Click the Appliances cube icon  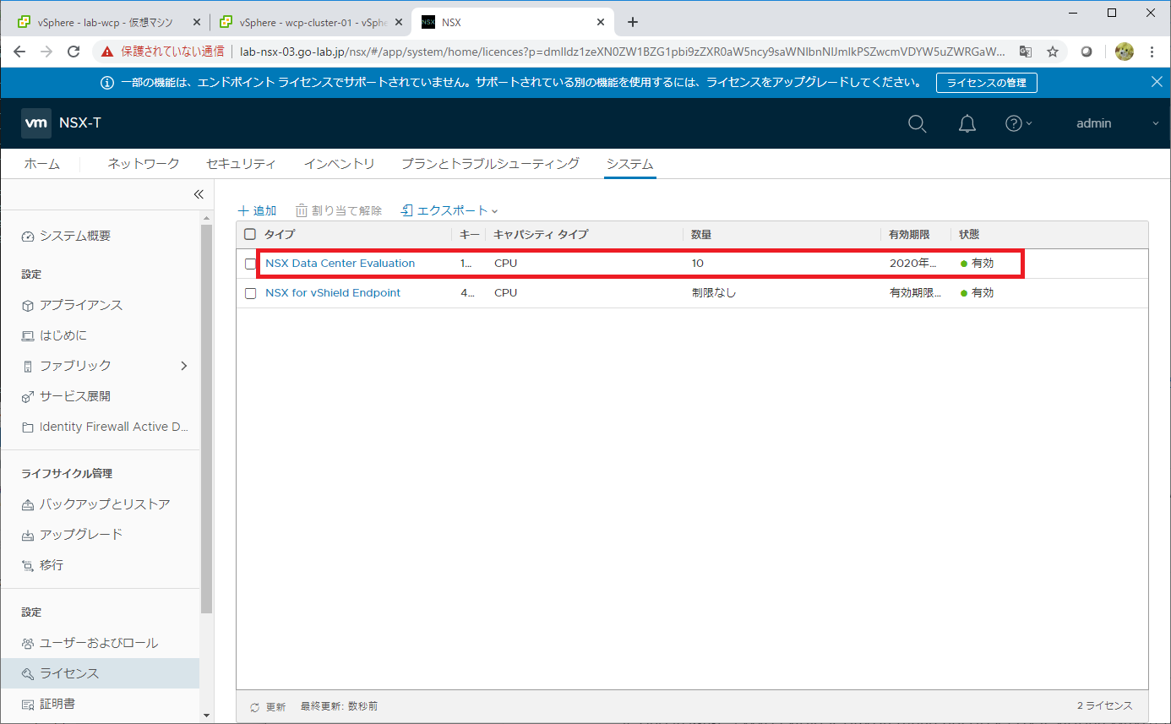coord(28,305)
